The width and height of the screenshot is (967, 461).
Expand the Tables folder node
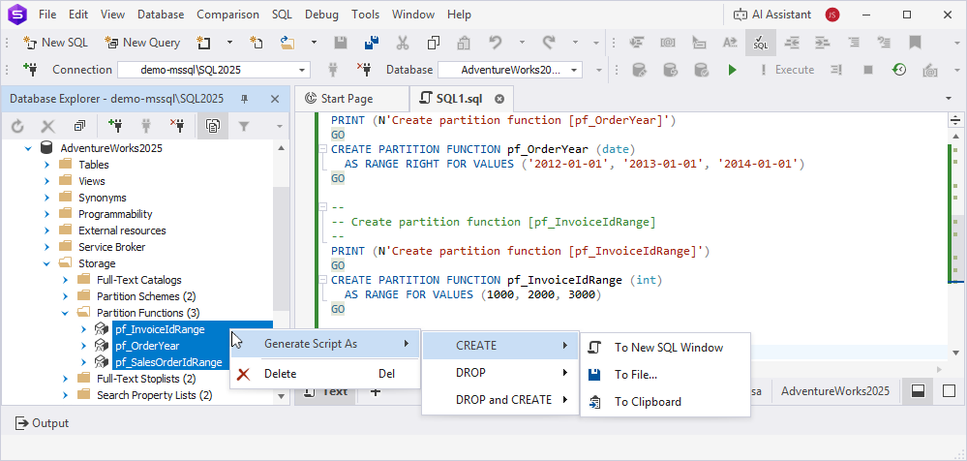pyautogui.click(x=46, y=165)
